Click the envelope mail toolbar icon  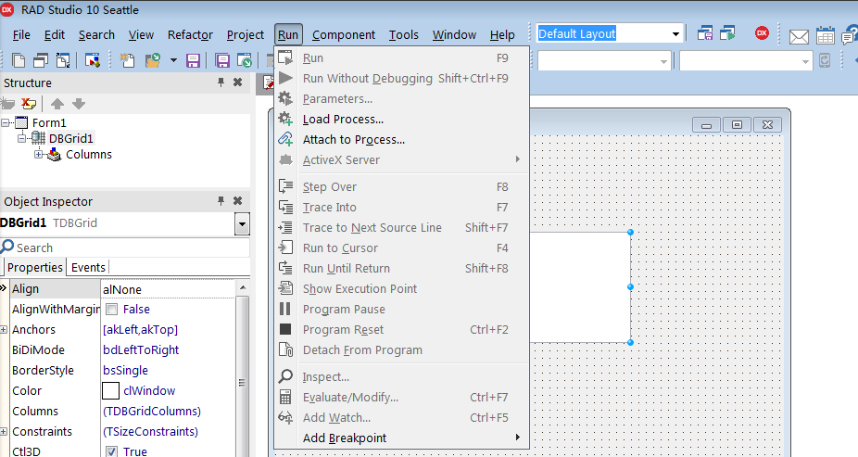point(799,37)
